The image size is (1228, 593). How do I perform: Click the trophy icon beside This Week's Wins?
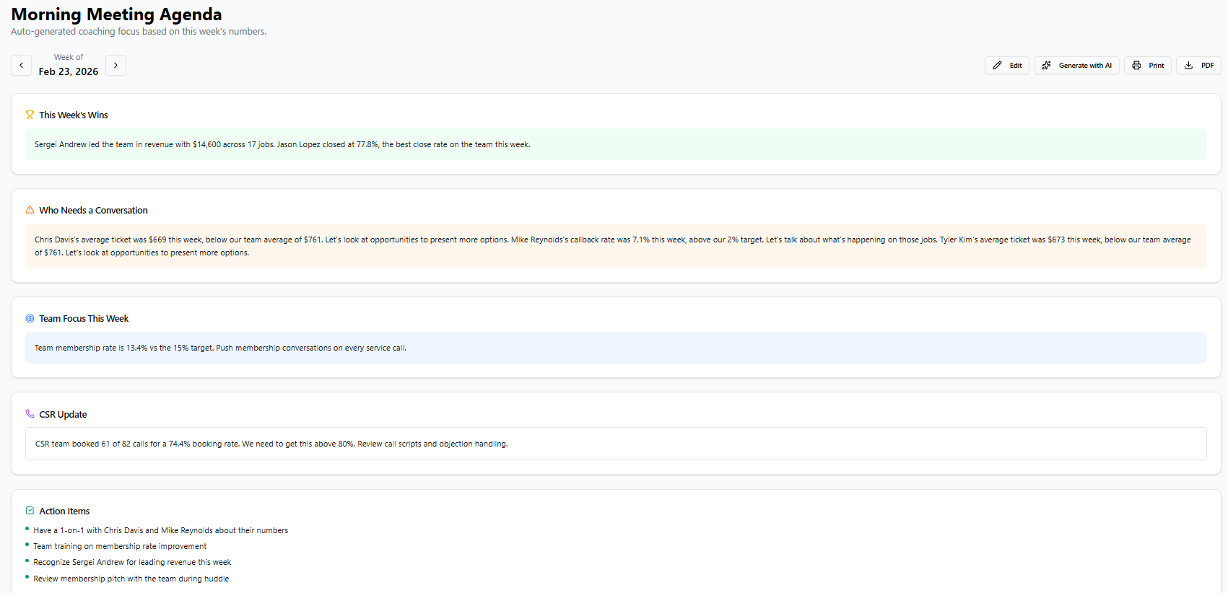[x=30, y=114]
